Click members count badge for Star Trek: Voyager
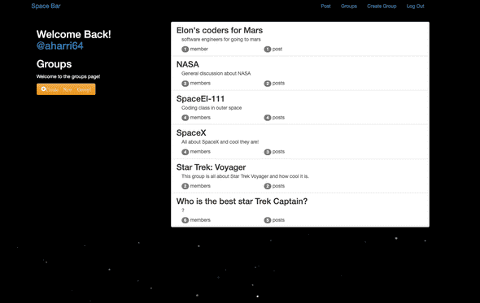The image size is (480, 303). [x=185, y=186]
